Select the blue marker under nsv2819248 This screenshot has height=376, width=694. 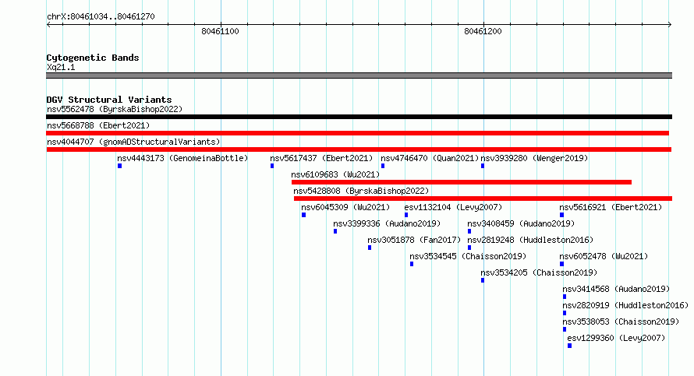(469, 248)
